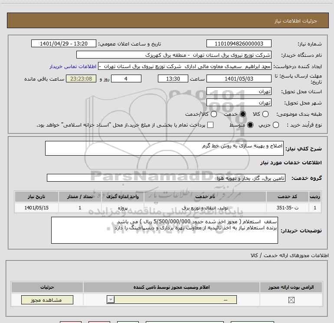Open اطلاعات تماس خریدار link
The width and height of the screenshot is (334, 323).
[x=73, y=67]
